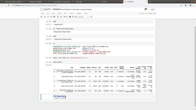The width and height of the screenshot is (196, 110).
Task: Switch to Downloads Anaconda tab
Action: [x=62, y=2]
